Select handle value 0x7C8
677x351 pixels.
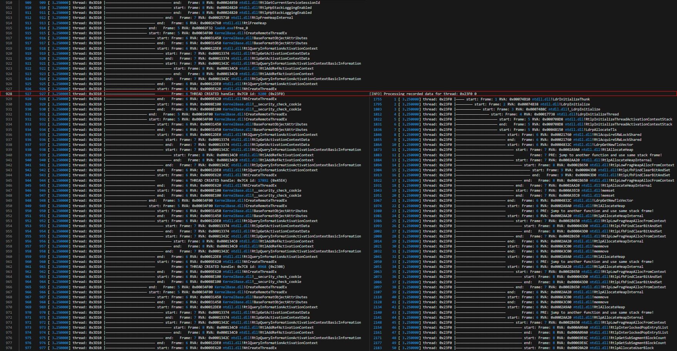[x=242, y=267]
